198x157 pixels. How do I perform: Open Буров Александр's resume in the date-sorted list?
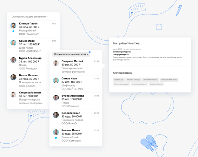(x=30, y=58)
